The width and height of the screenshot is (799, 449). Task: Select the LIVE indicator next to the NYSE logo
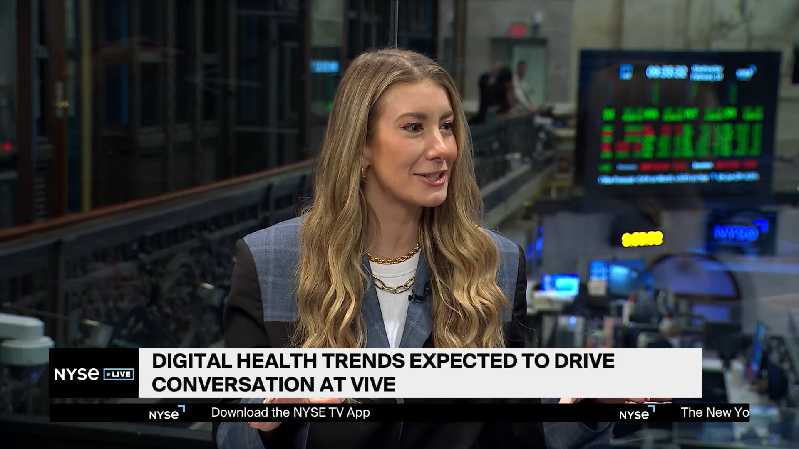[x=119, y=374]
